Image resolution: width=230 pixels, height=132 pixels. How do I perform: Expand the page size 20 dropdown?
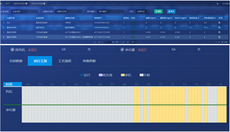click(133, 42)
